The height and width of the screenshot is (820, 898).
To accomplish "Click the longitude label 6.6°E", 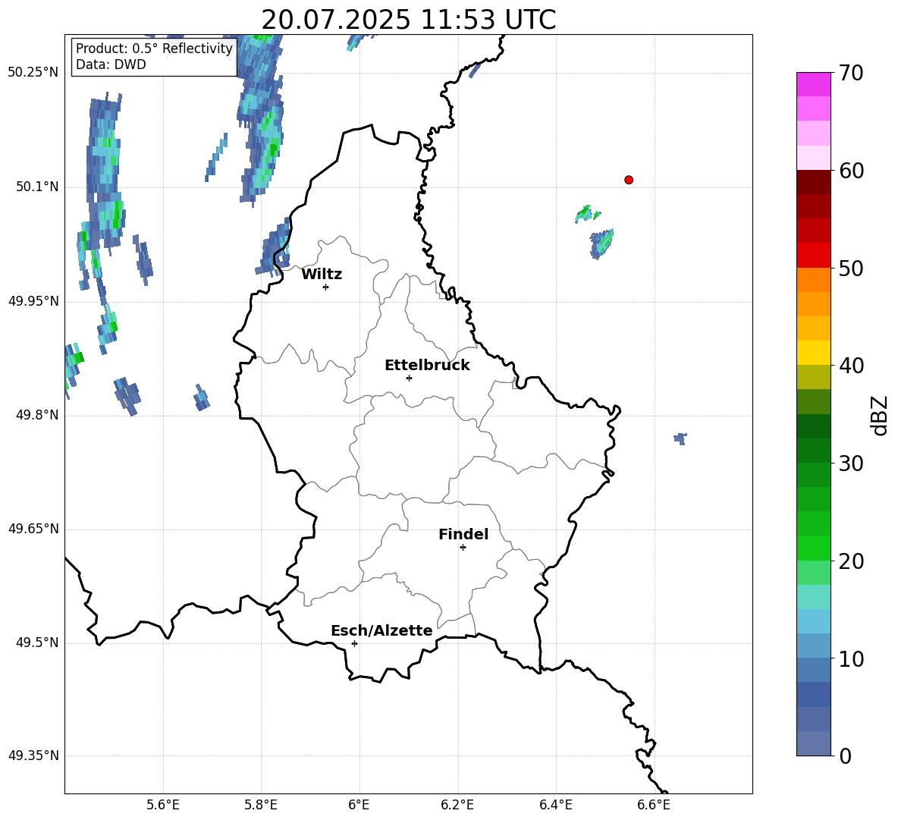I will click(654, 805).
